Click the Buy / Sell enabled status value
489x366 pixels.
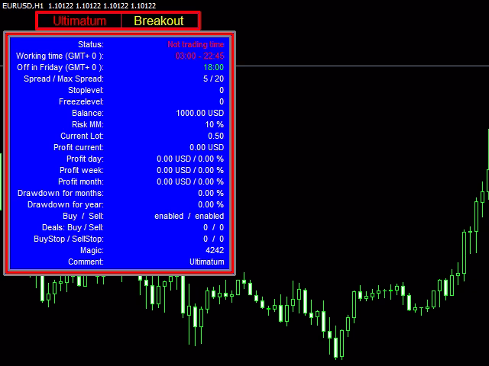189,216
